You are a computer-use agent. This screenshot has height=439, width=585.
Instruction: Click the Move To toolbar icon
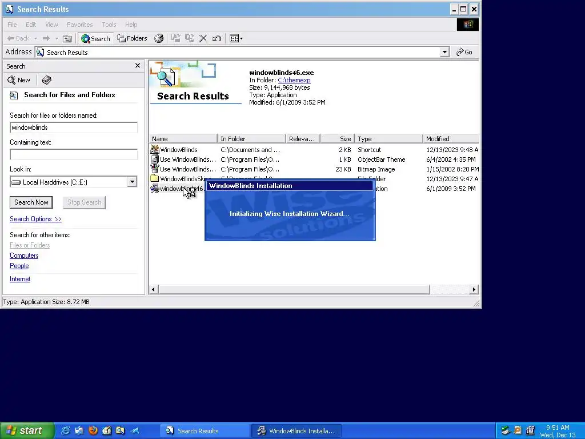coord(176,38)
